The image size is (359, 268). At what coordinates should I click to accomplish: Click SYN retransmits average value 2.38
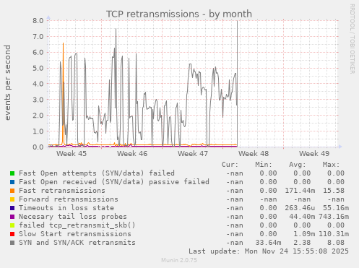[x=302, y=243]
